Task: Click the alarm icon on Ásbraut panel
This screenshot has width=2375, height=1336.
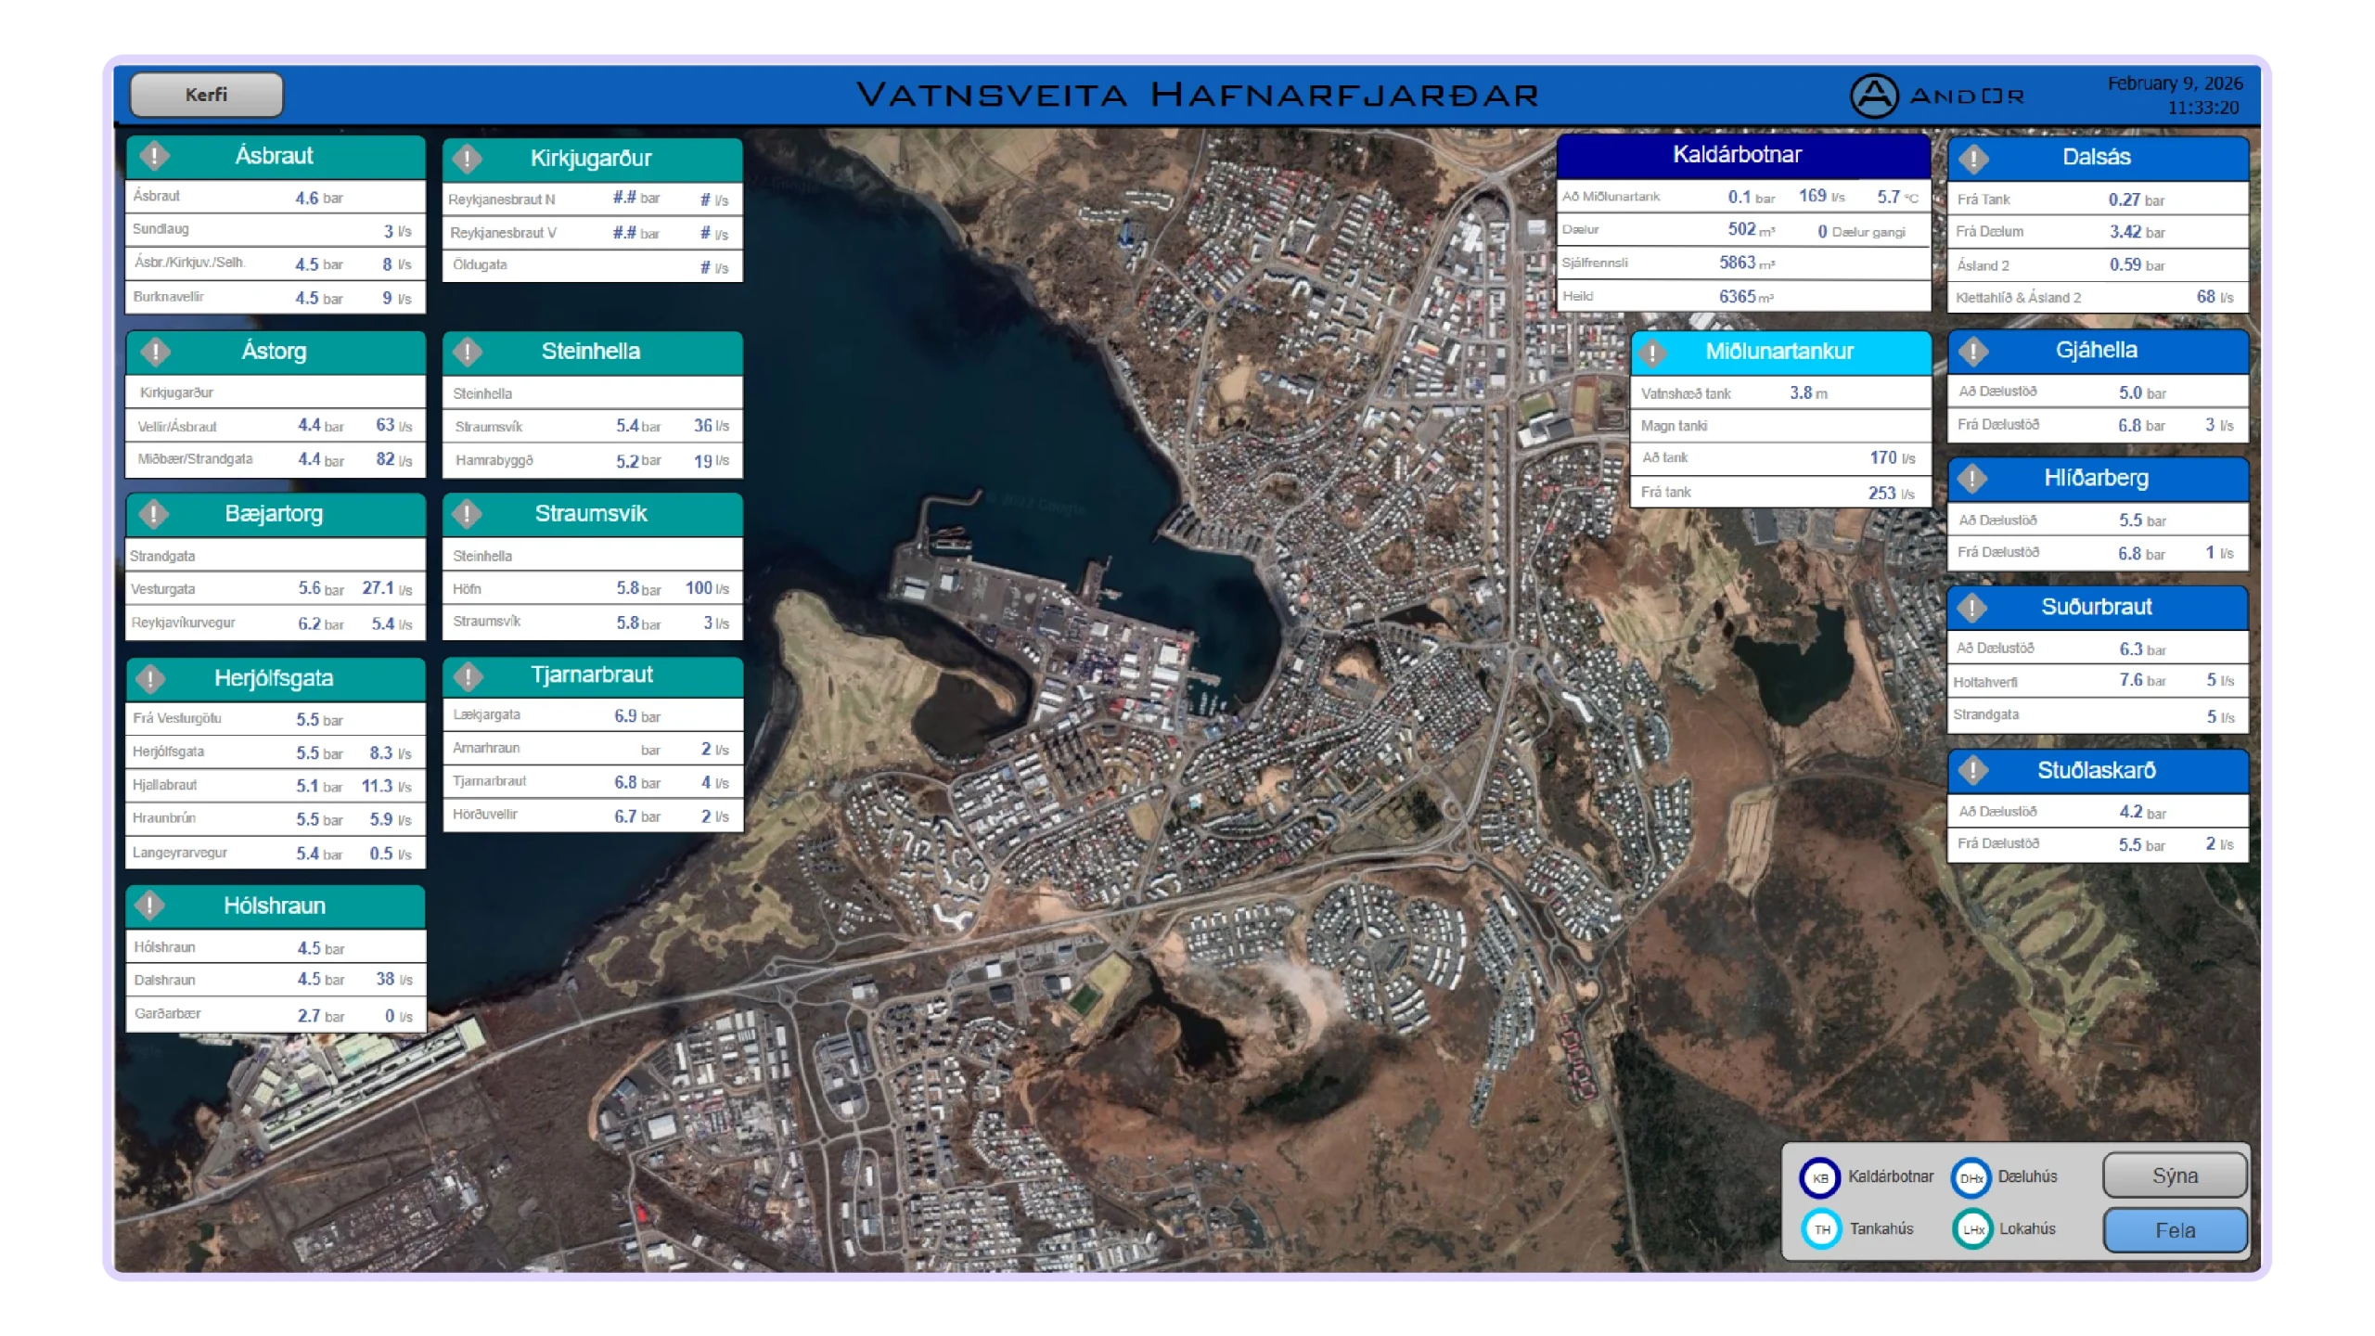Action: [154, 156]
